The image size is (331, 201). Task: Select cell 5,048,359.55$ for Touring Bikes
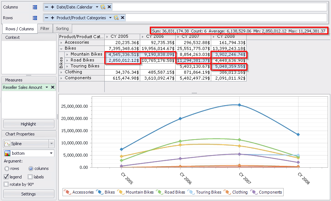(229, 66)
